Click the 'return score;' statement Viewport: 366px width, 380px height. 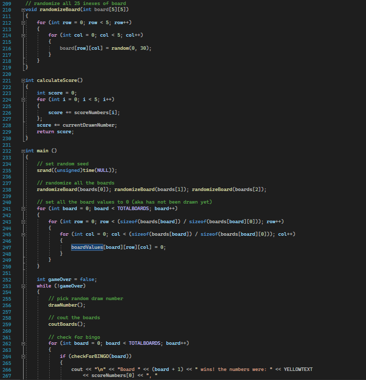(x=55, y=132)
